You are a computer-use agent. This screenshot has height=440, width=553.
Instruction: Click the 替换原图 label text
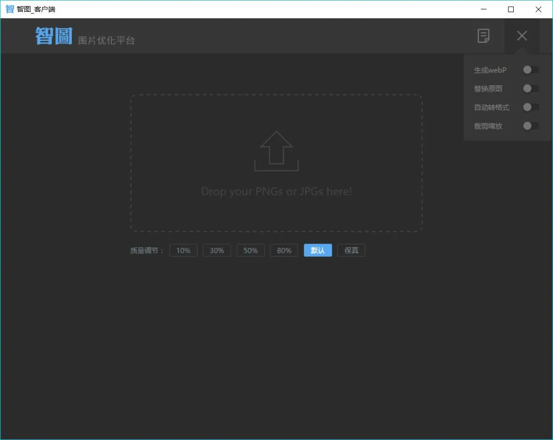coord(488,88)
